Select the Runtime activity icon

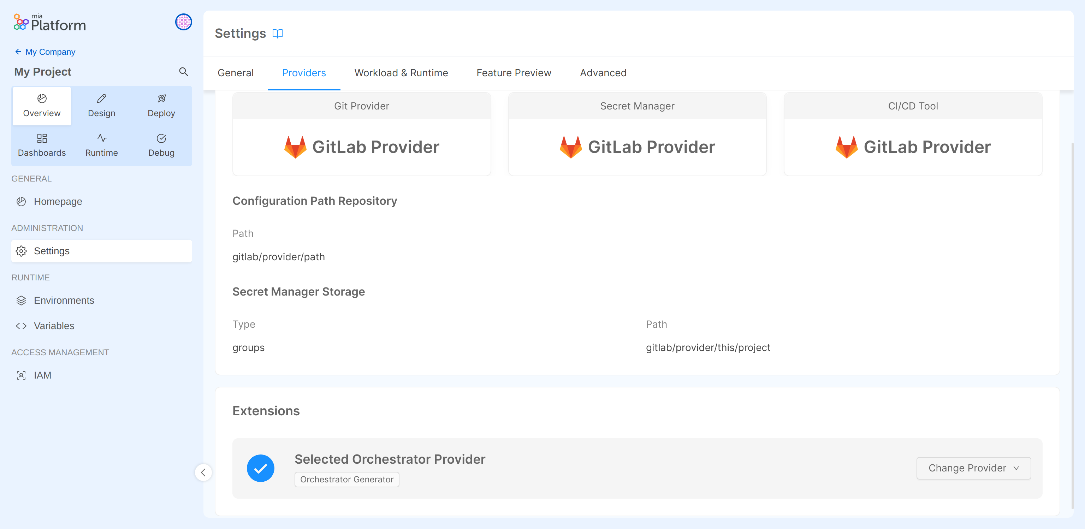101,138
